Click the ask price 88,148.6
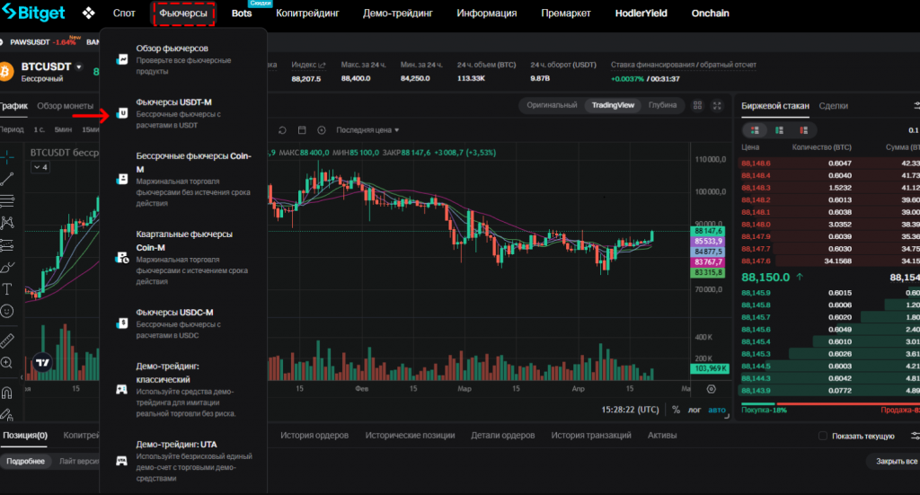The width and height of the screenshot is (920, 495). pos(756,163)
